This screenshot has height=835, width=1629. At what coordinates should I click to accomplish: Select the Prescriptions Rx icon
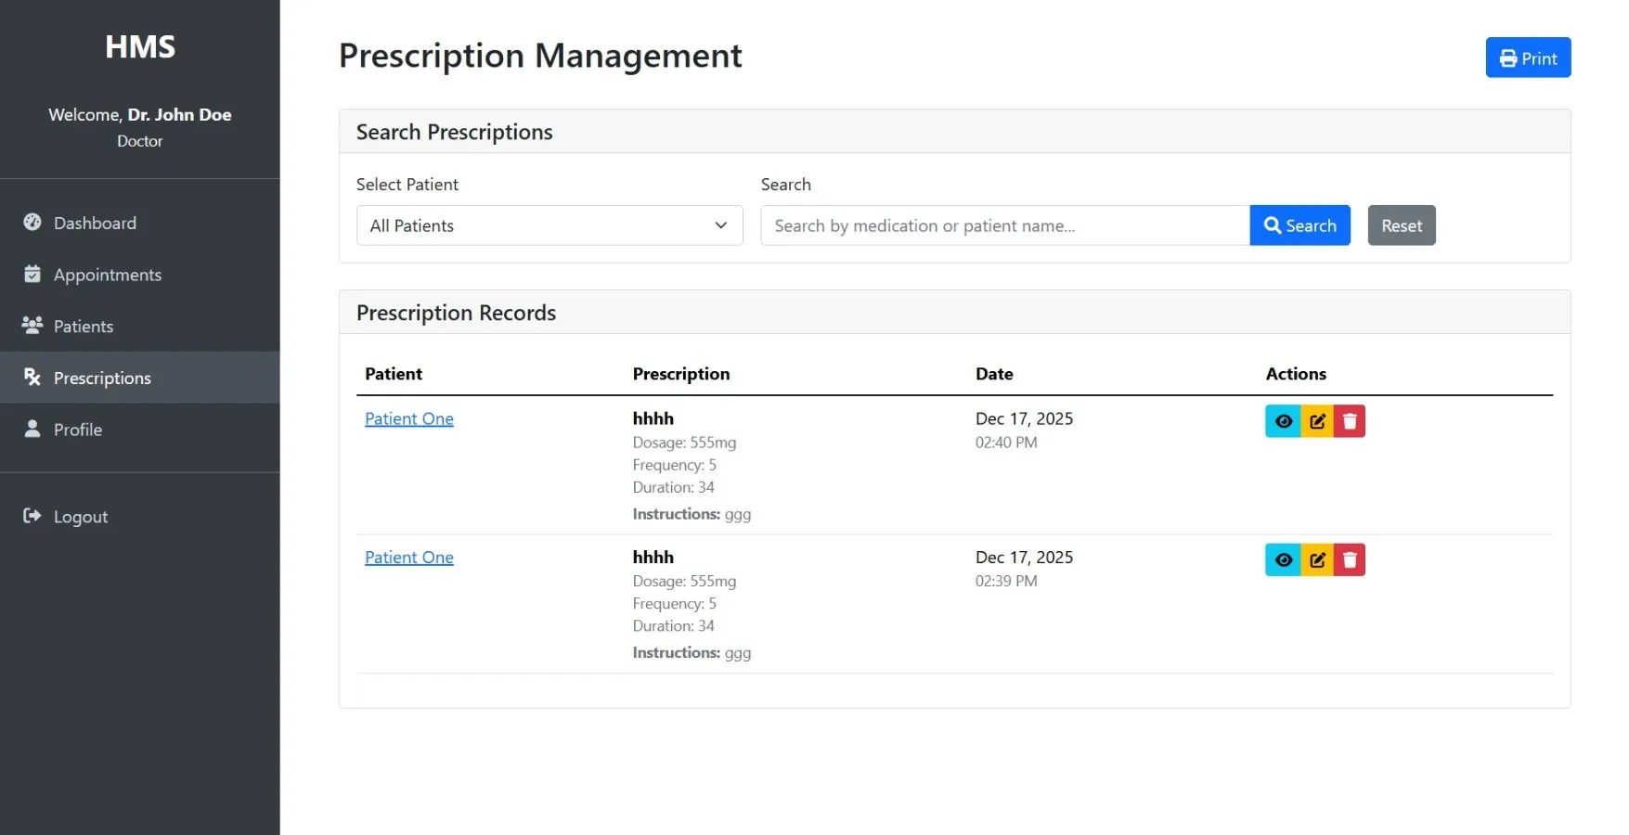pos(32,377)
